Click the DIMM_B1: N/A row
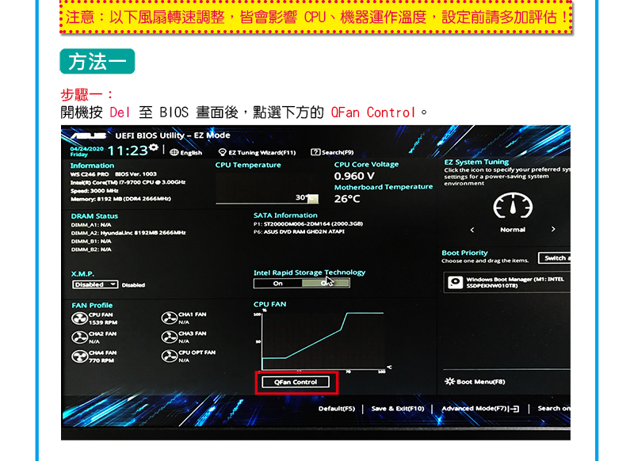Viewport: 634px width, 461px height. point(91,242)
